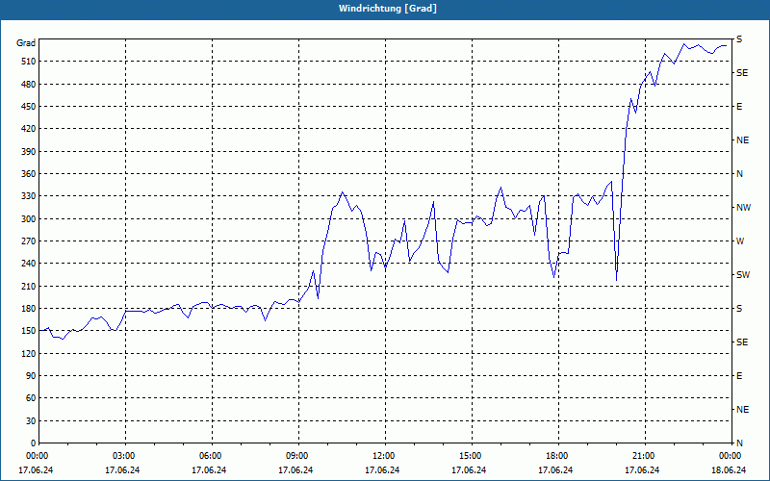Click the 21:00 time label

[644, 456]
